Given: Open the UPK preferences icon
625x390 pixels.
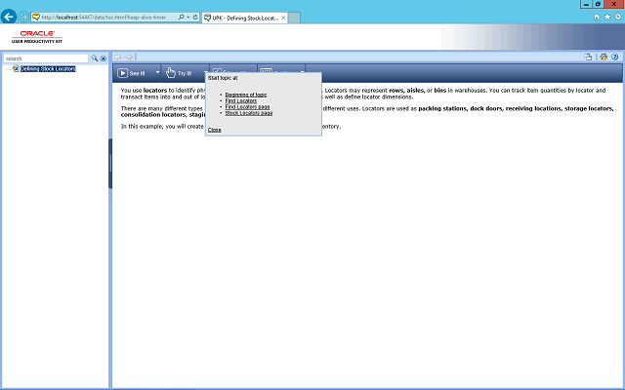Looking at the screenshot, I should (x=604, y=57).
